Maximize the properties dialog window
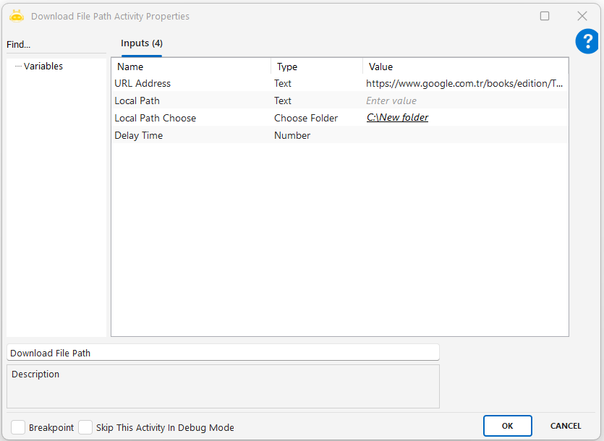Viewport: 604px width, 441px height. [545, 16]
